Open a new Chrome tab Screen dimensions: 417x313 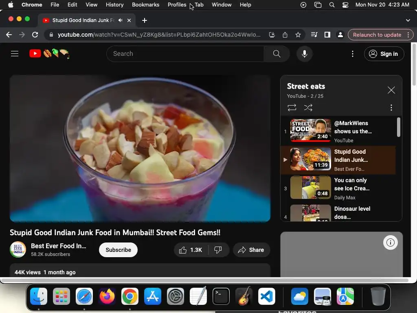tap(145, 20)
